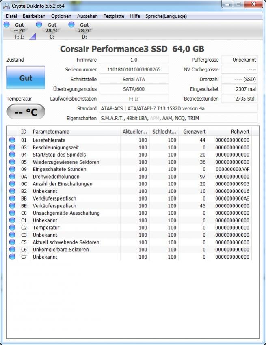Open the Hilfe menu

point(135,16)
